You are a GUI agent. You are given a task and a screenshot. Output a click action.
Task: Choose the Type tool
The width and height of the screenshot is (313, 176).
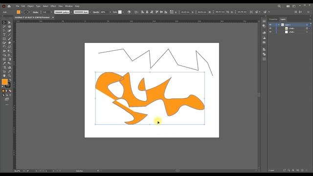(x=4, y=35)
